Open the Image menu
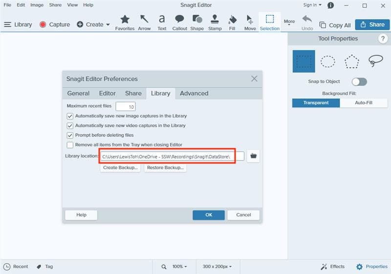The width and height of the screenshot is (391, 274). pos(37,5)
